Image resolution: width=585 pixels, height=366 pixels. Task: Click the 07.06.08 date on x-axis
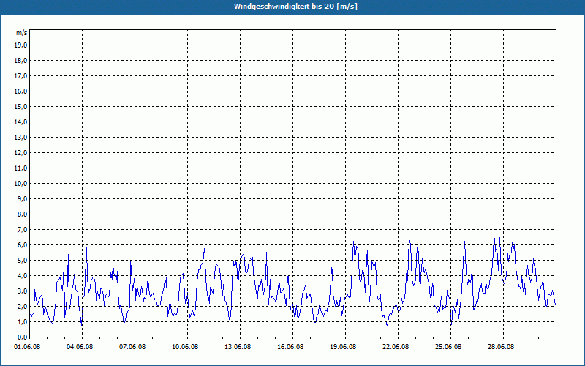135,347
